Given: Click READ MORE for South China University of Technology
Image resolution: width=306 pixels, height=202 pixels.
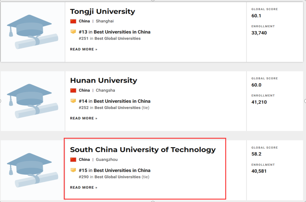Looking at the screenshot, I should 83,187.
